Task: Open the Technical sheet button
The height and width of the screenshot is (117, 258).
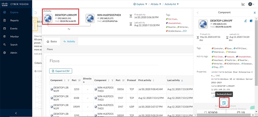Action: (224, 103)
